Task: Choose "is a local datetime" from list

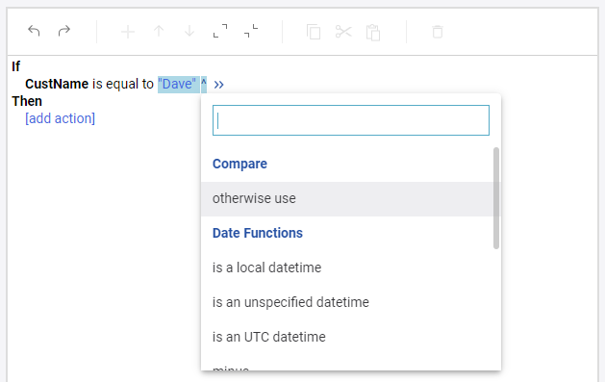Action: pos(351,267)
